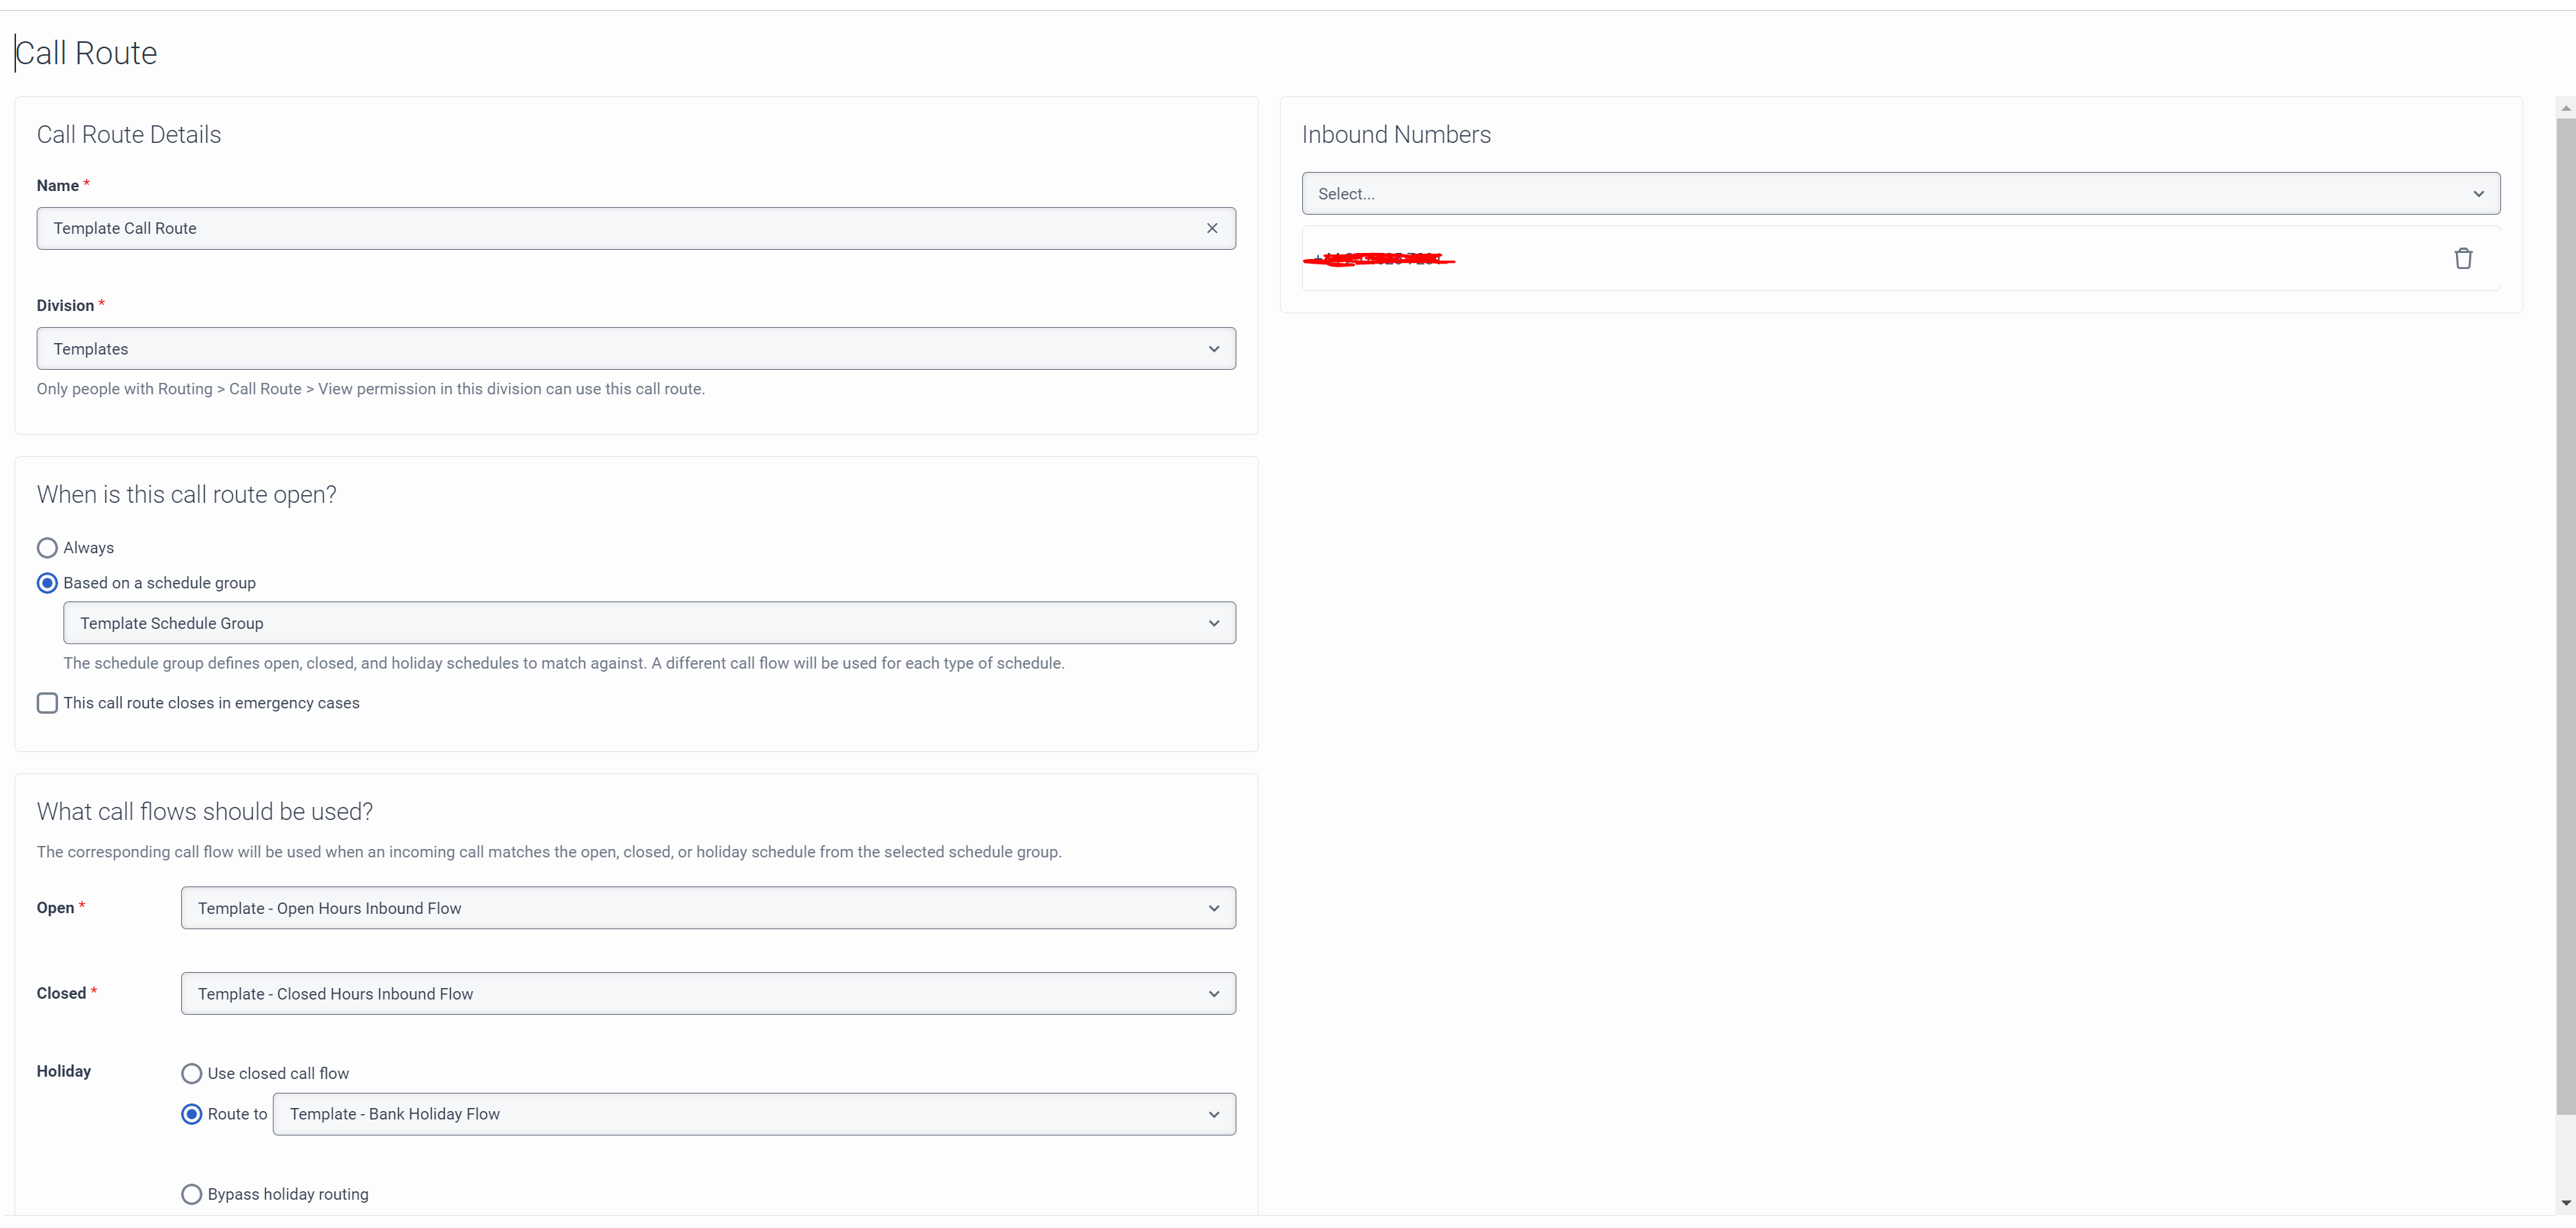The height and width of the screenshot is (1228, 2576).
Task: Click scrollbar down arrow
Action: 2565,1203
